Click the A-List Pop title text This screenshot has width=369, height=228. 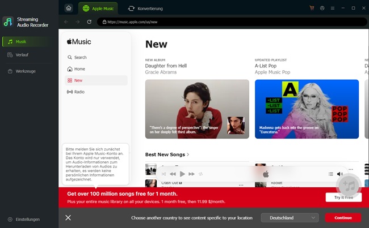pyautogui.click(x=266, y=66)
